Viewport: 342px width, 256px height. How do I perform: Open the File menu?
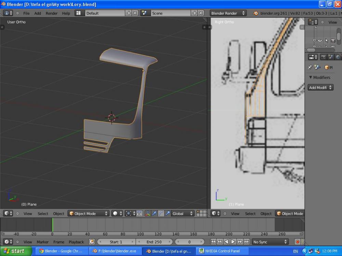[26, 13]
